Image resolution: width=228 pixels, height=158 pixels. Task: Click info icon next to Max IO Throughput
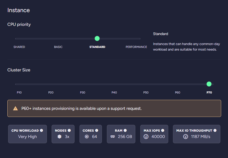pyautogui.click(x=215, y=130)
